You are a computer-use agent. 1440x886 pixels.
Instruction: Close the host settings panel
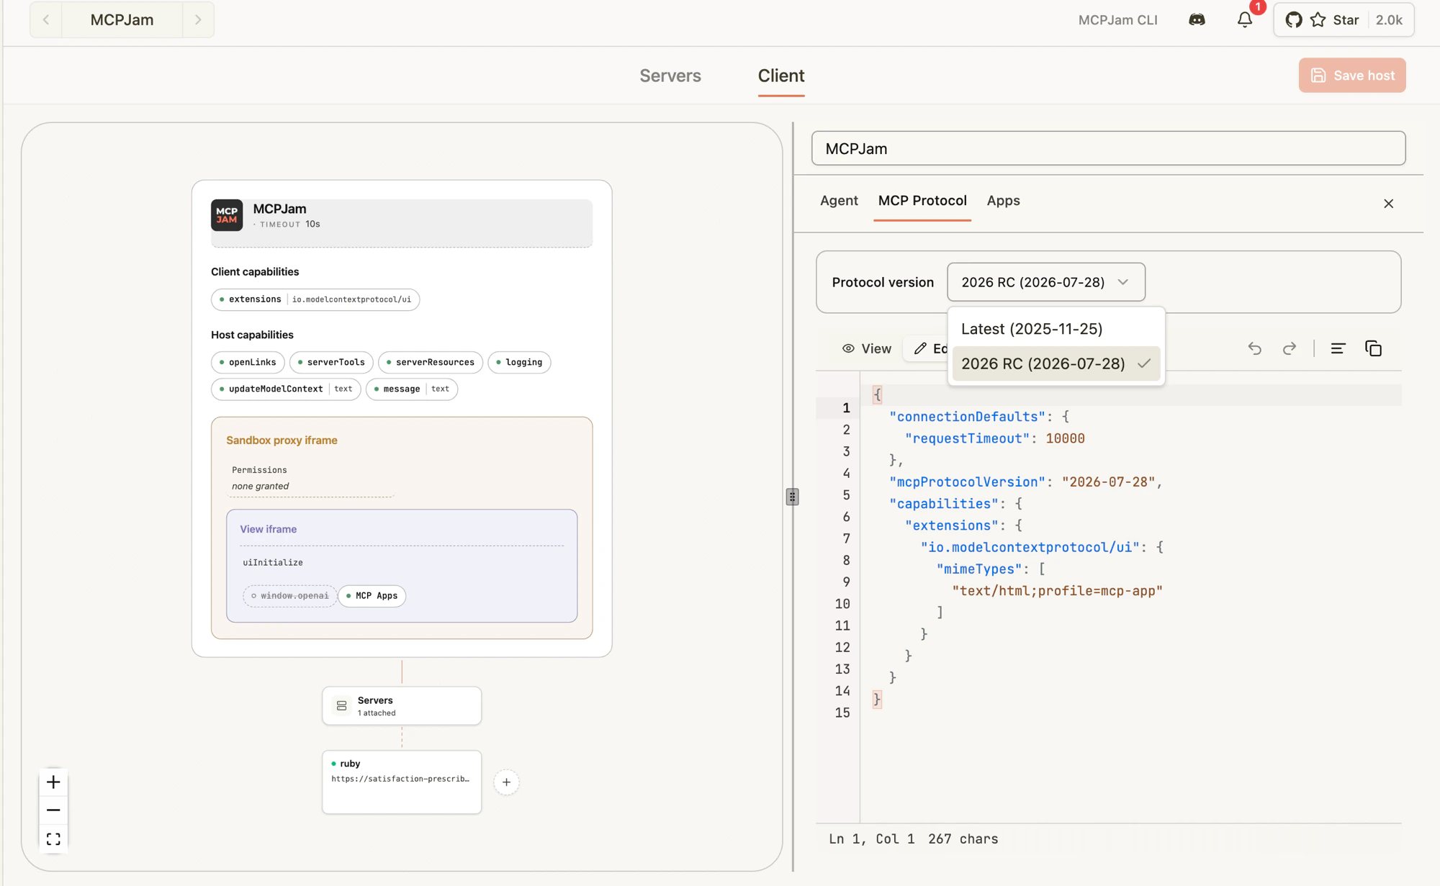(x=1388, y=204)
